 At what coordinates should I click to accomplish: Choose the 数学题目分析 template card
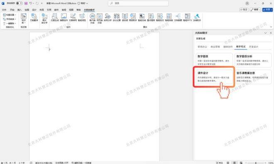253,60
